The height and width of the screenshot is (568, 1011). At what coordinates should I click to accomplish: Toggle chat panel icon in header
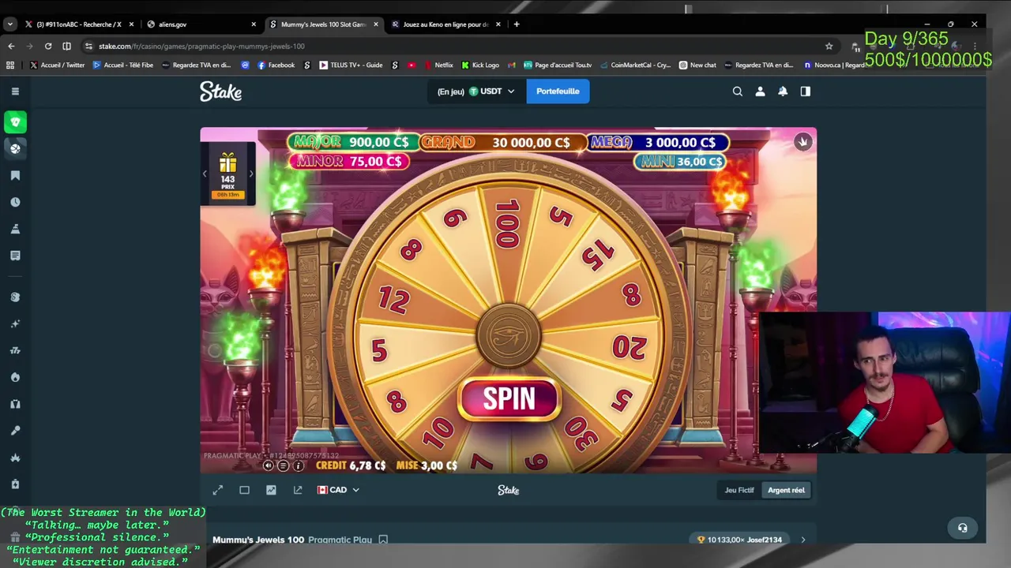click(x=805, y=92)
